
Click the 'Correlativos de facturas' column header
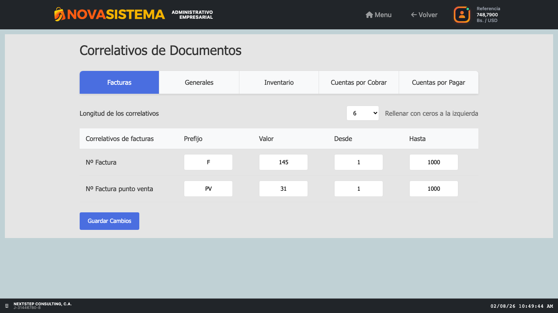[x=120, y=139]
